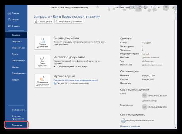Open Параметры settings
Viewport: 182px width, 134px height.
pos(16,125)
